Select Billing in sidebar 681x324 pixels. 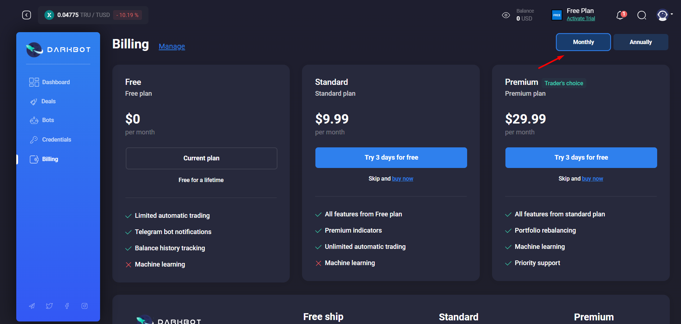[x=50, y=159]
